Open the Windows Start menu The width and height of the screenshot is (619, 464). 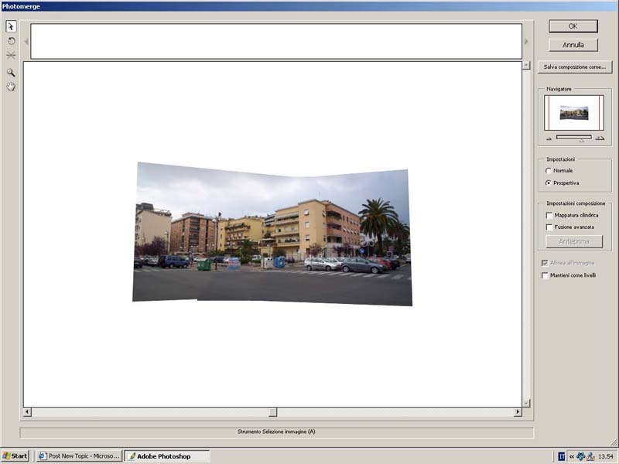(x=15, y=456)
